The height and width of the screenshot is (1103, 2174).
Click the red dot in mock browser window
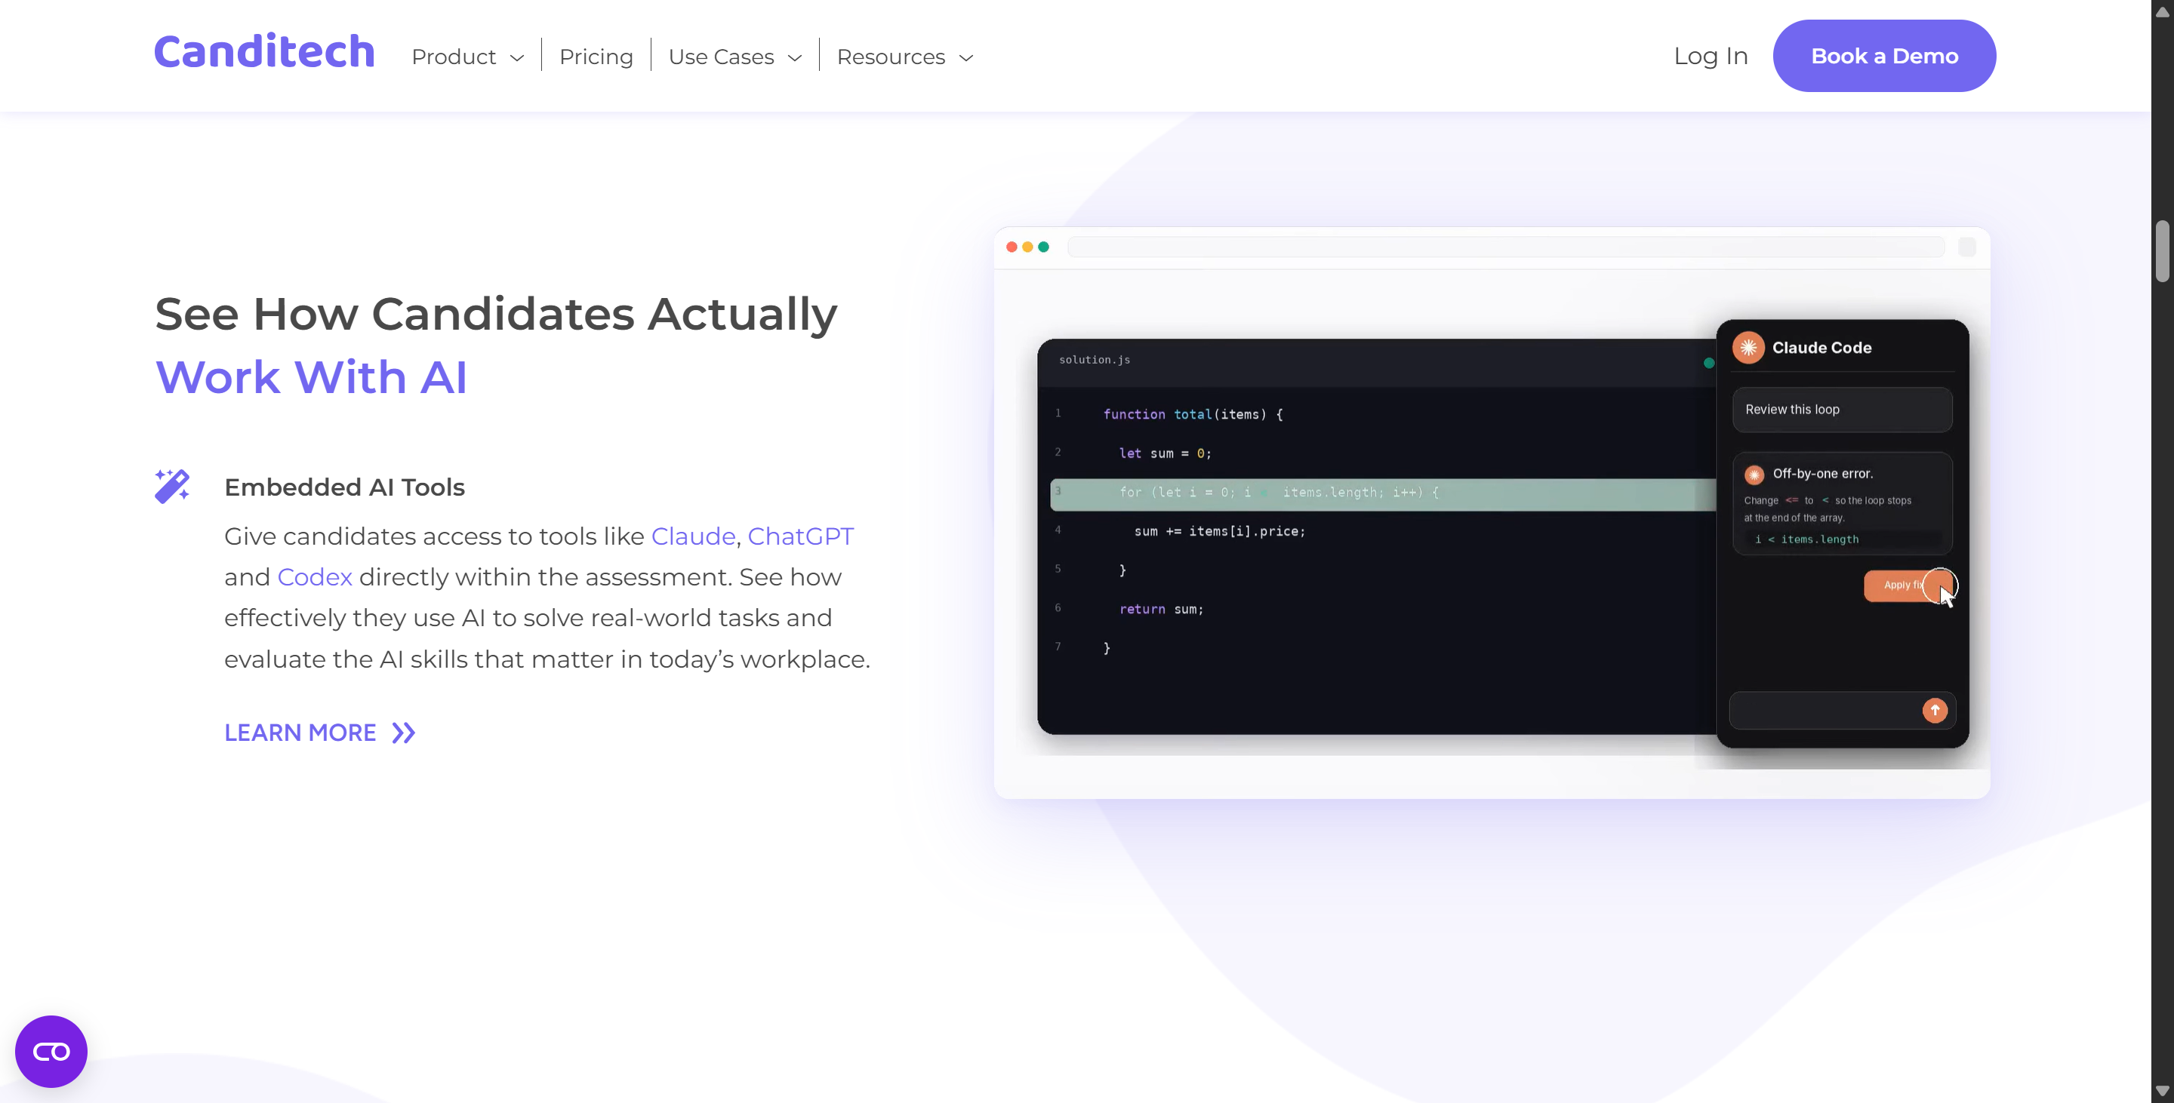point(1011,247)
